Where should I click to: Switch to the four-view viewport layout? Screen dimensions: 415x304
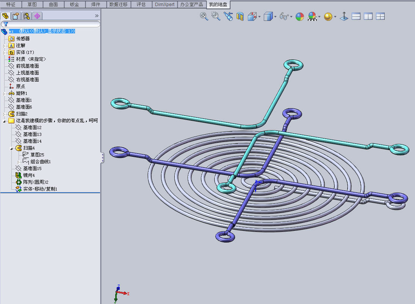[x=380, y=16]
